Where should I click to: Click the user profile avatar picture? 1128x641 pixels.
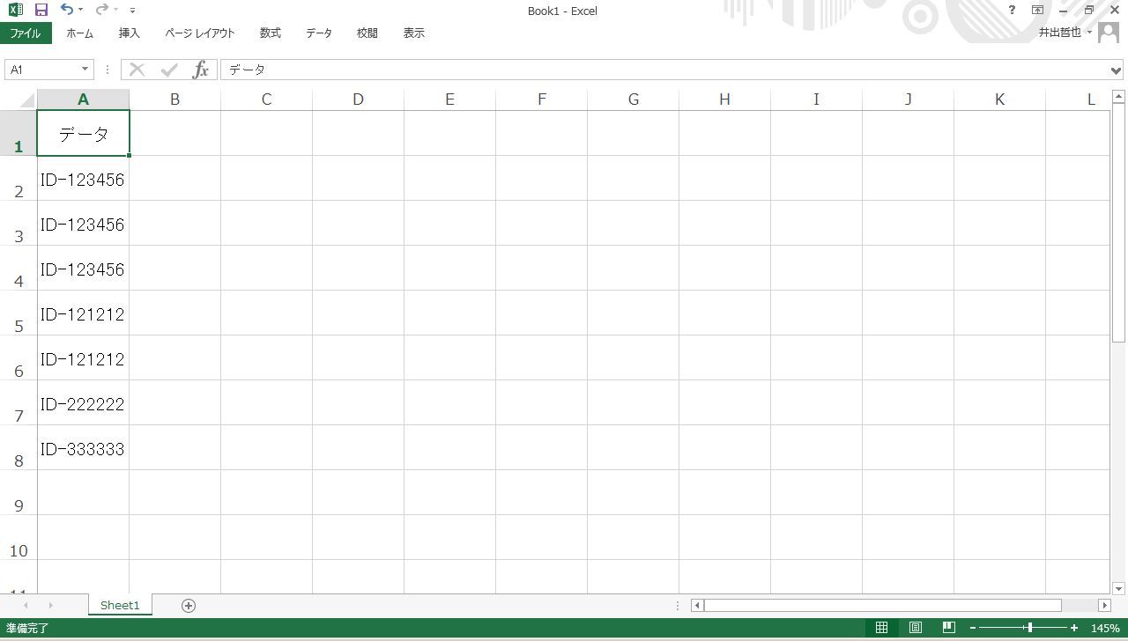click(x=1109, y=32)
